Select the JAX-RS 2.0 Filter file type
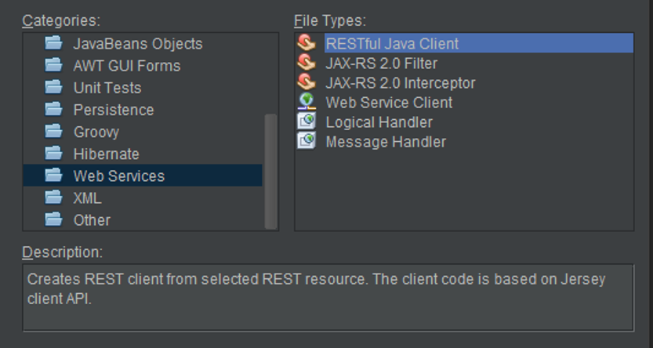653x348 pixels. 381,63
